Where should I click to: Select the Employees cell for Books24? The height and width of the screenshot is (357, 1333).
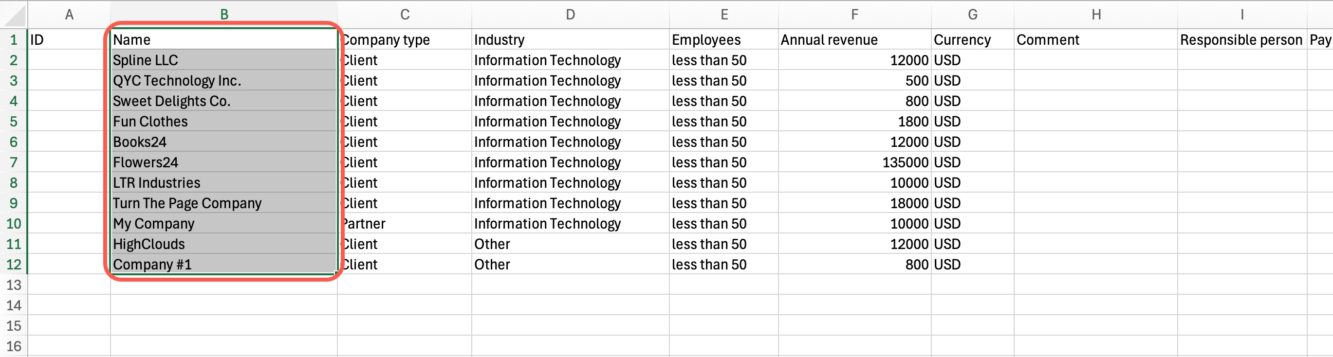(x=723, y=142)
